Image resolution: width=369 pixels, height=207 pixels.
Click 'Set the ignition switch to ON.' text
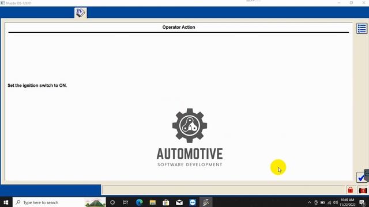click(x=37, y=86)
